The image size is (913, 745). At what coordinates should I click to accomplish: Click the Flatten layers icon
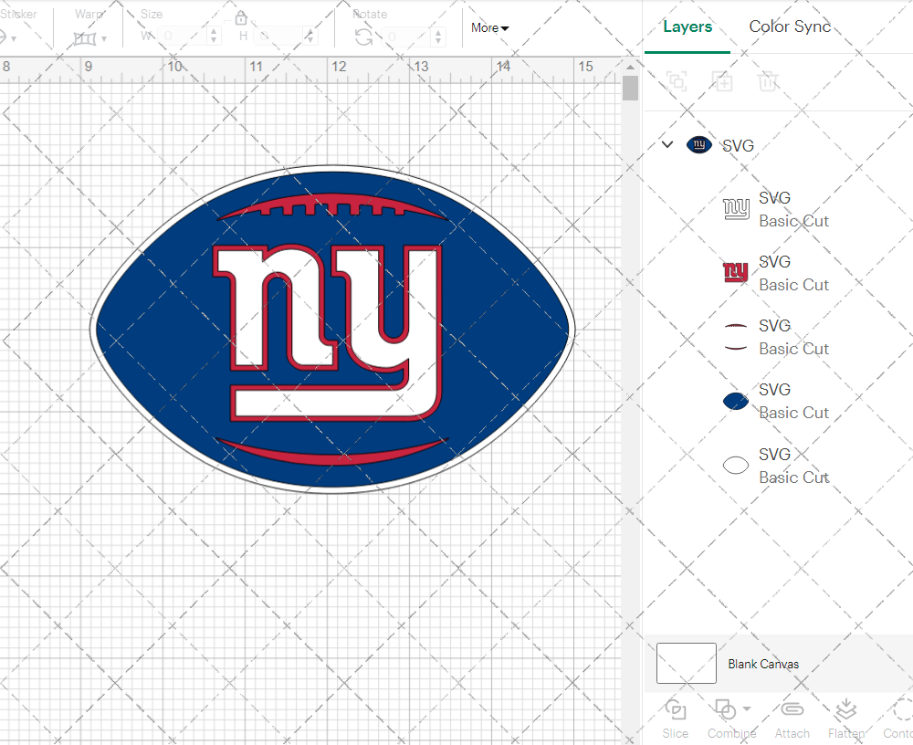point(845,710)
